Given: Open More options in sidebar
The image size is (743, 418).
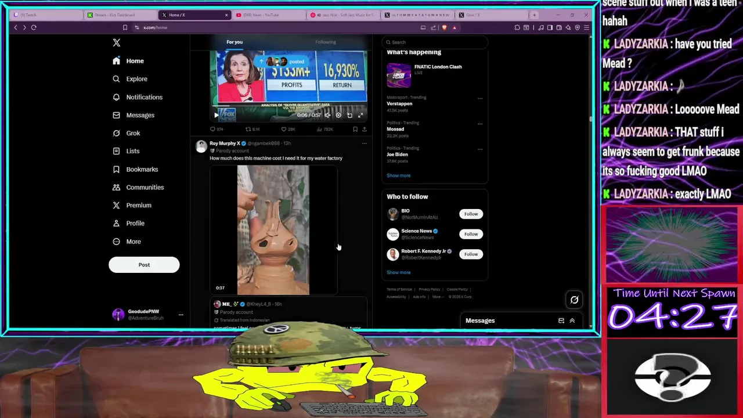Looking at the screenshot, I should 128,242.
